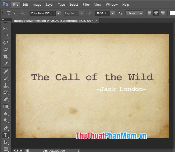Click the font name field ColonMonoW01

42,13
